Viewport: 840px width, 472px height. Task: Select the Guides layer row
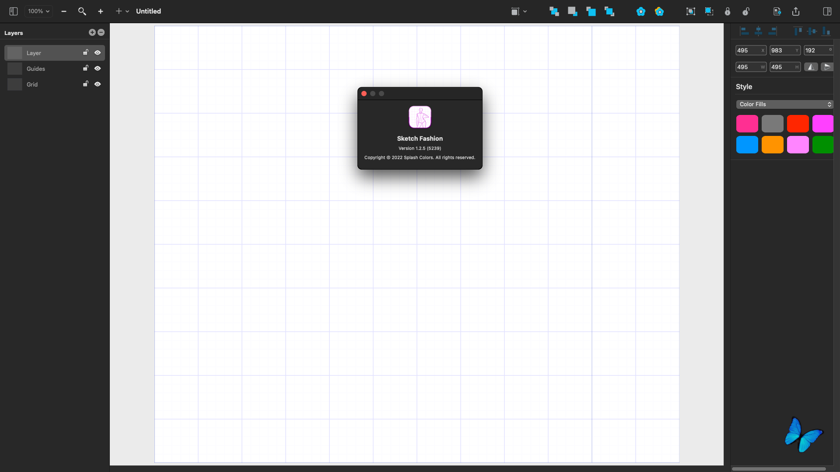(x=55, y=69)
